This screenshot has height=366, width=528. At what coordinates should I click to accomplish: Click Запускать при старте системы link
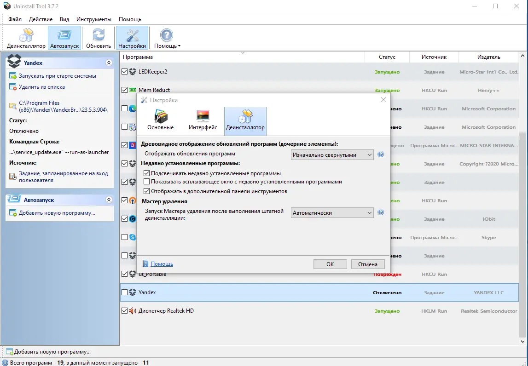[x=57, y=76]
